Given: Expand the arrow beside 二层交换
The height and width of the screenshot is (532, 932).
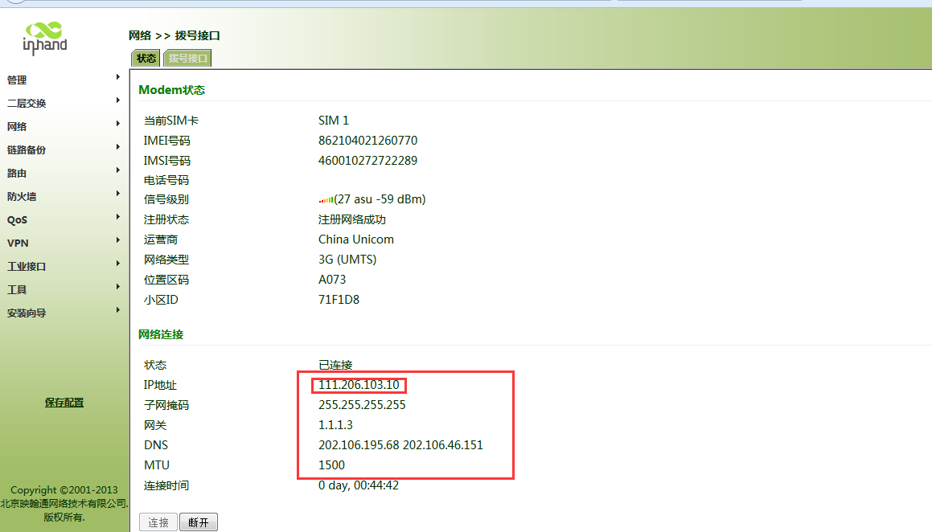Looking at the screenshot, I should [x=118, y=100].
